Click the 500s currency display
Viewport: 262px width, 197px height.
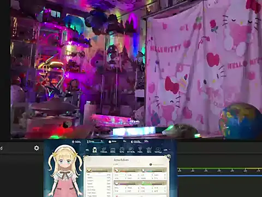pos(76,142)
